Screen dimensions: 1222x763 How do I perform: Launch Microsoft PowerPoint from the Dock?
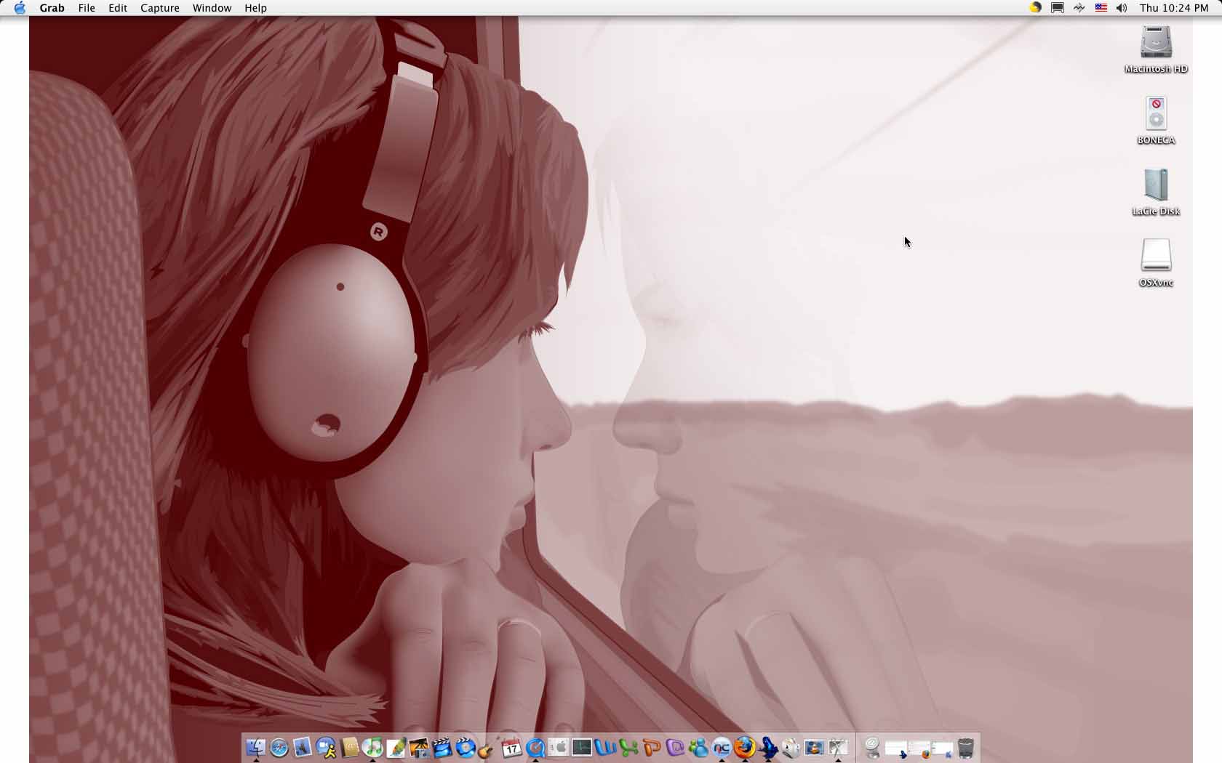coord(652,748)
